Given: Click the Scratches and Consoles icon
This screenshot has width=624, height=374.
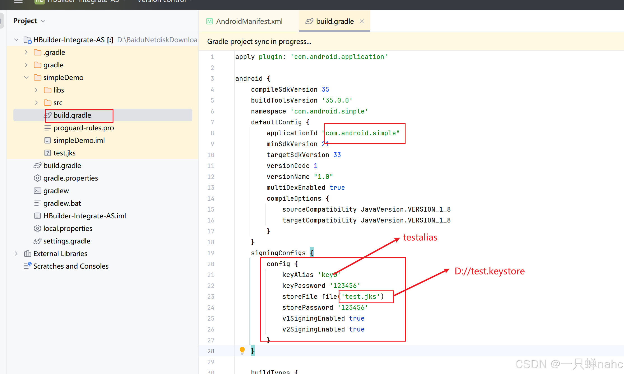Looking at the screenshot, I should (27, 266).
